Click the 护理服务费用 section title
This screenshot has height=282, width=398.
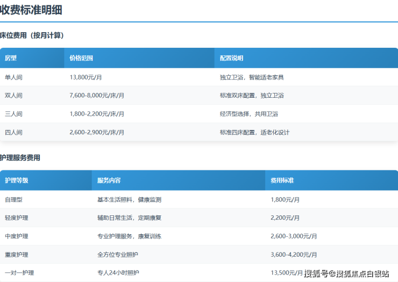point(20,158)
